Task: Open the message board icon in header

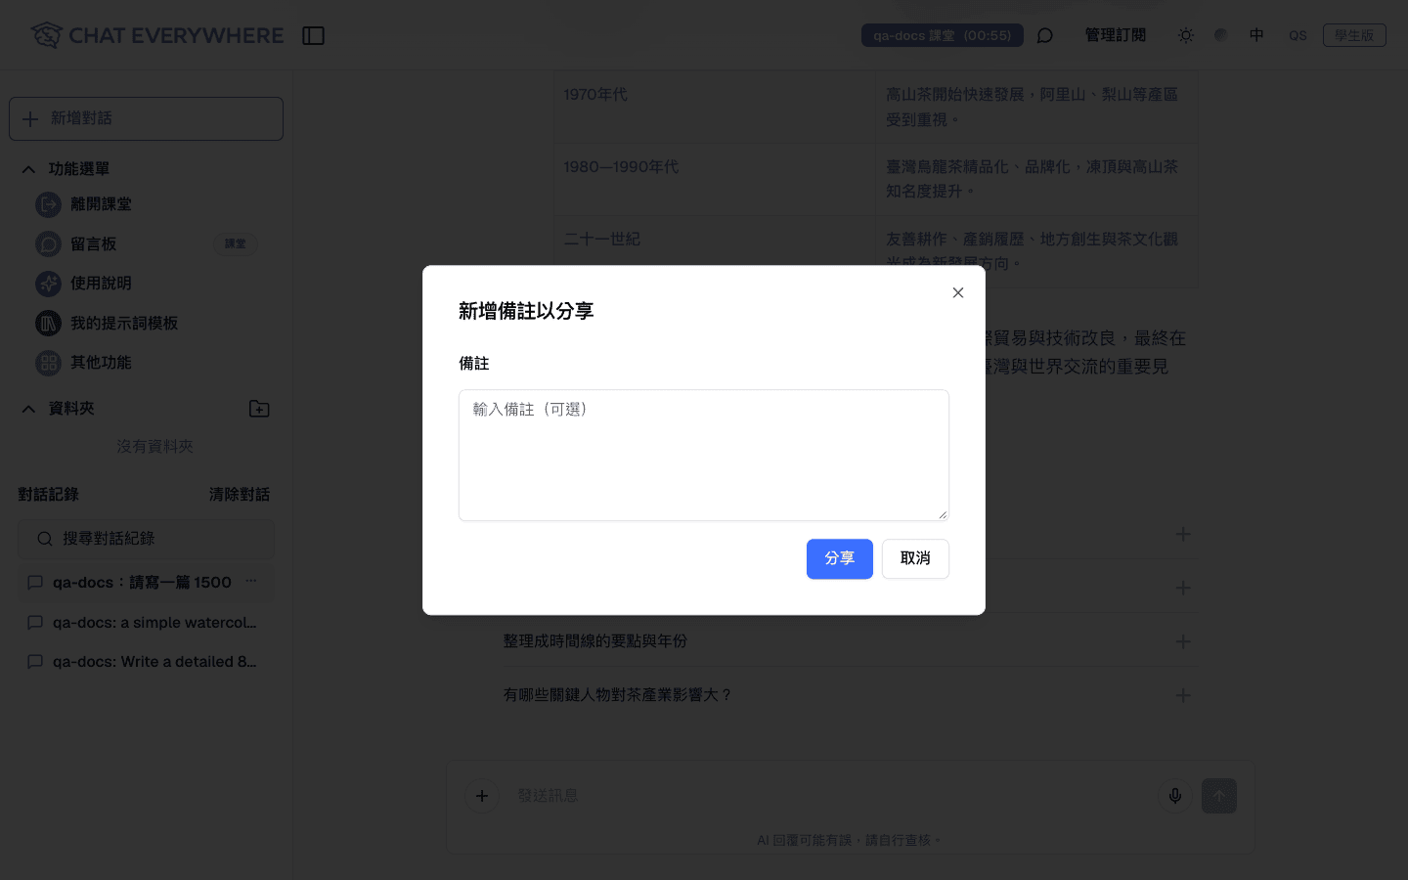Action: [x=1045, y=36]
